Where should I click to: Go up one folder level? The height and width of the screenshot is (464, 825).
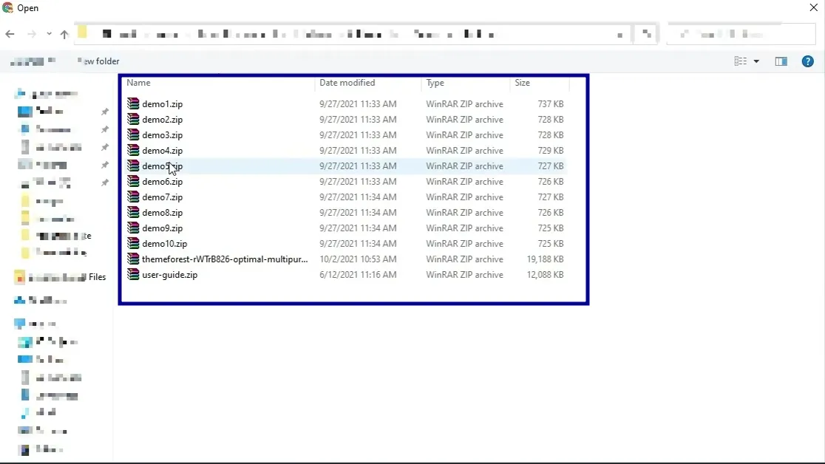click(64, 34)
